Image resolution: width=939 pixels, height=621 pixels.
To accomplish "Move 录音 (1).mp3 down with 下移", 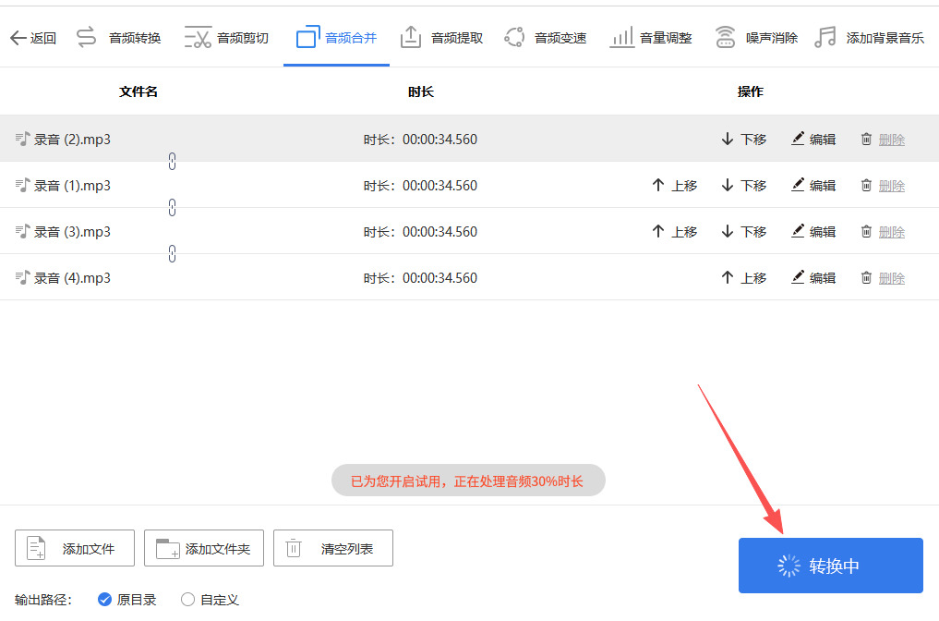I will tap(744, 185).
